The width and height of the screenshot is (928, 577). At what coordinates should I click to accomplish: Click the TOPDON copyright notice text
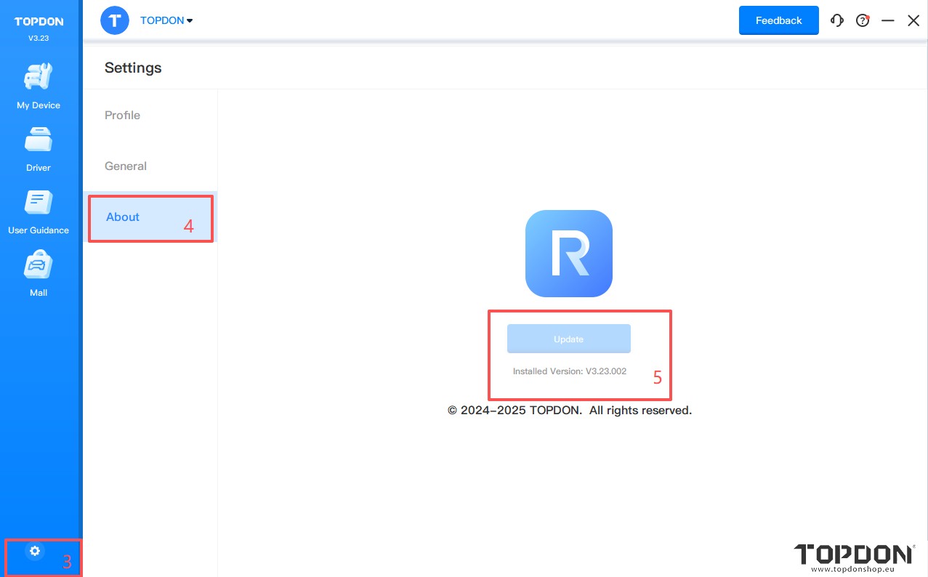[x=569, y=411]
